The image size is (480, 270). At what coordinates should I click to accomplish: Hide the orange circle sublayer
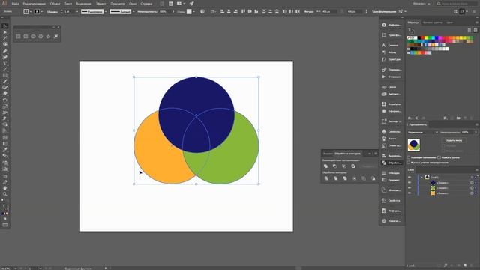point(409,193)
